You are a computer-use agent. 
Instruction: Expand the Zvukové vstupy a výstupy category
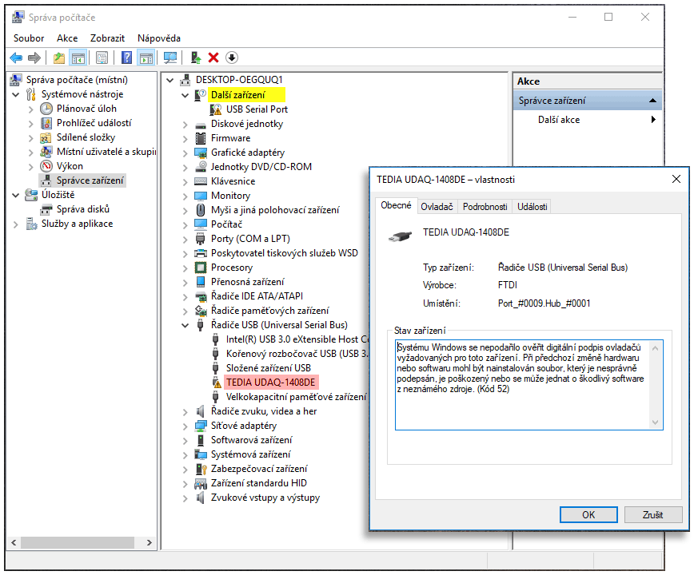(185, 498)
